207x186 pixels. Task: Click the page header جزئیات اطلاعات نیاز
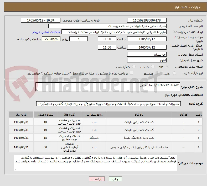[x=187, y=7]
